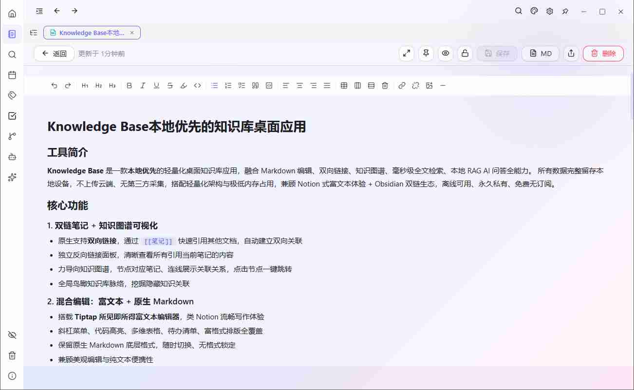Image resolution: width=634 pixels, height=390 pixels.
Task: Toggle the bullet list formatting
Action: click(x=214, y=86)
